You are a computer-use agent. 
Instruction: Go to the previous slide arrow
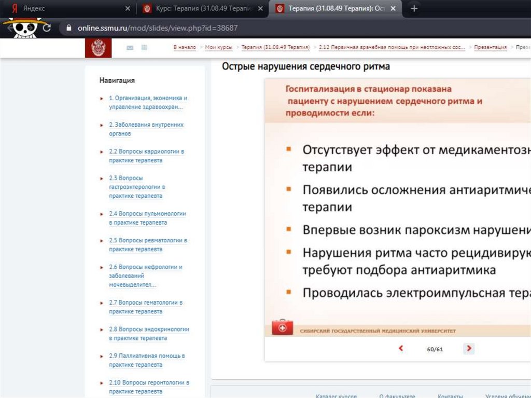(401, 349)
